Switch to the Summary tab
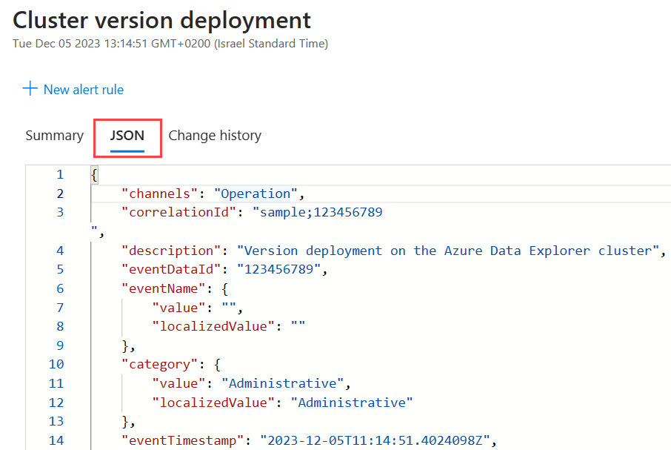 54,136
